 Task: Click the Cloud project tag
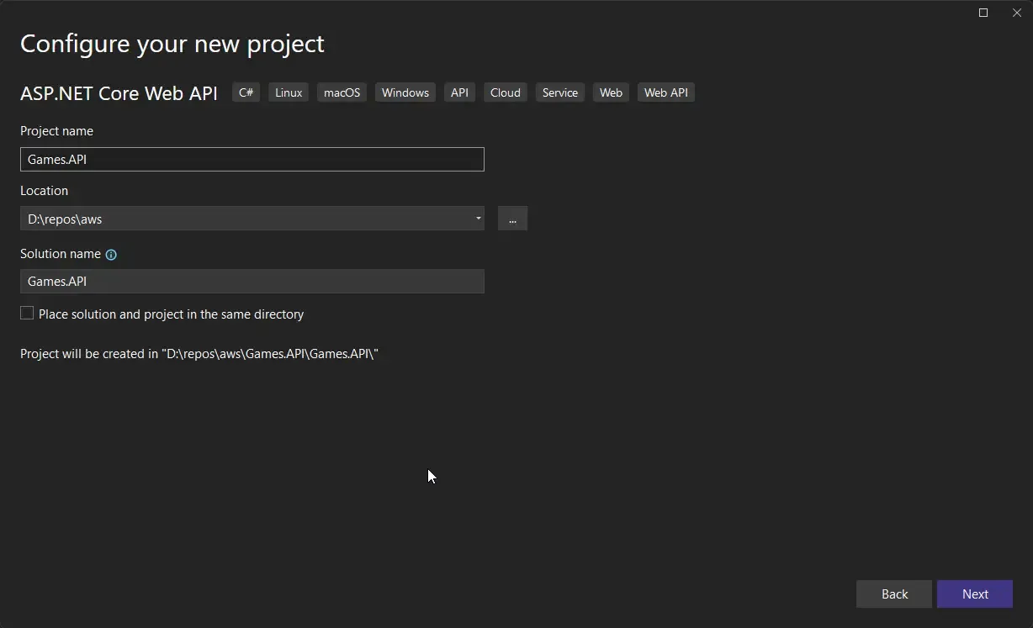505,92
